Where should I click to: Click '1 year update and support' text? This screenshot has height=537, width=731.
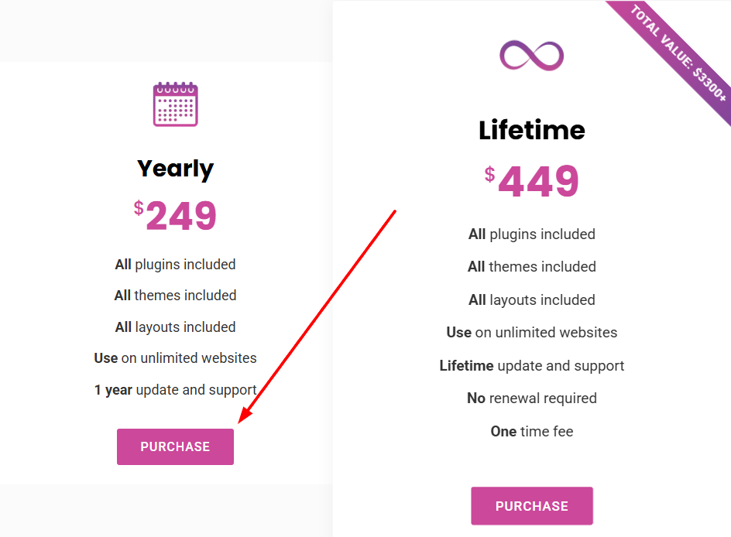[175, 390]
